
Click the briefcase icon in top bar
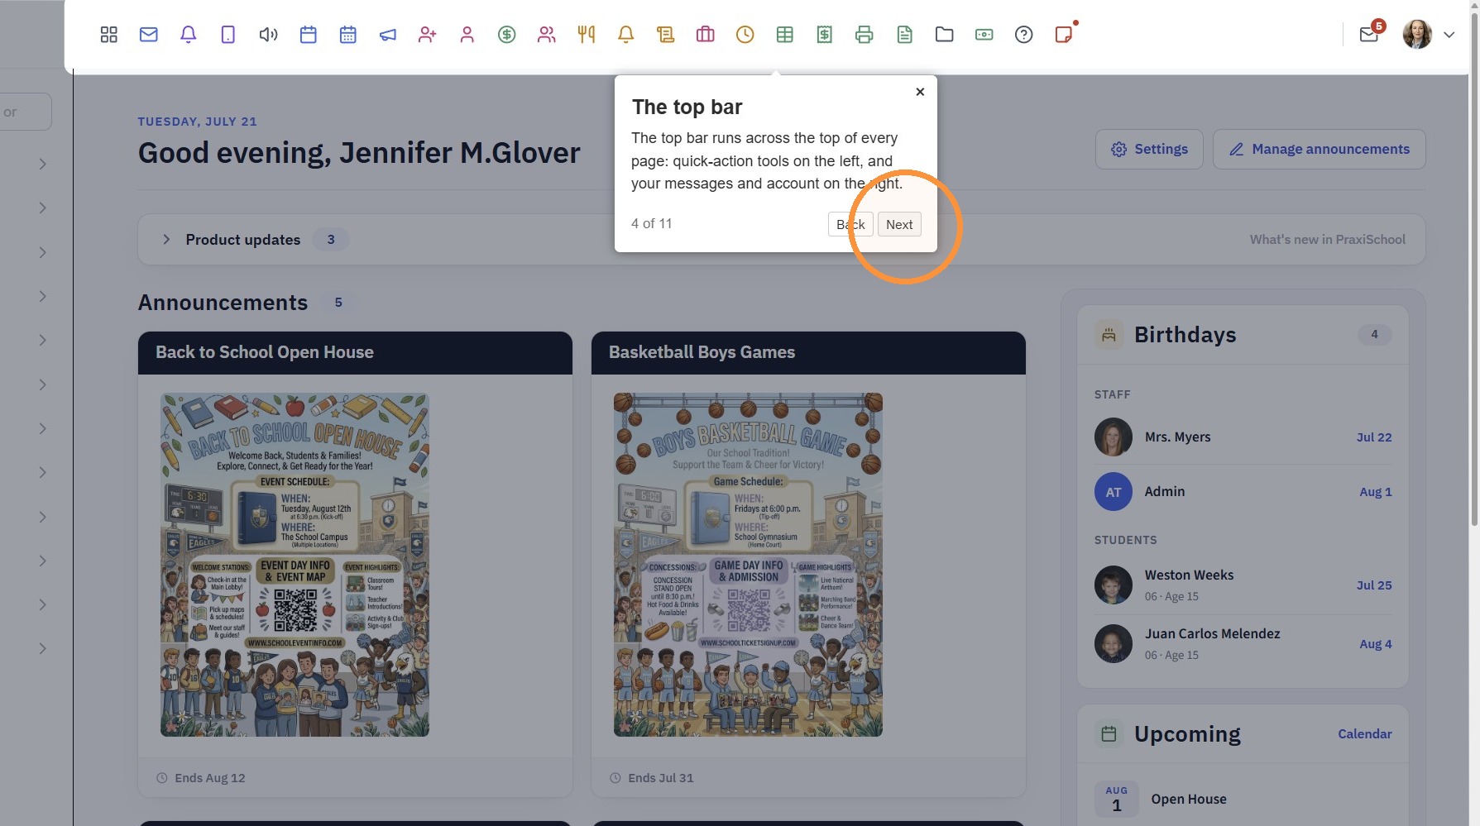(x=706, y=35)
